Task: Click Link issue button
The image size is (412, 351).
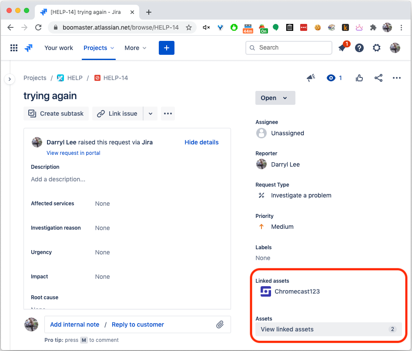Action: coord(117,114)
